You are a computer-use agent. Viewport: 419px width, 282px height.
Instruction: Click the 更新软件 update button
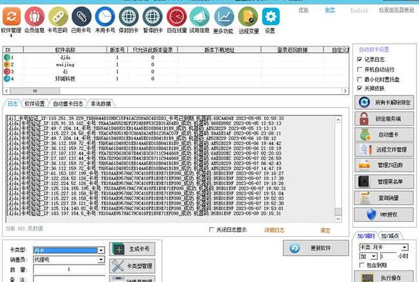click(x=316, y=248)
